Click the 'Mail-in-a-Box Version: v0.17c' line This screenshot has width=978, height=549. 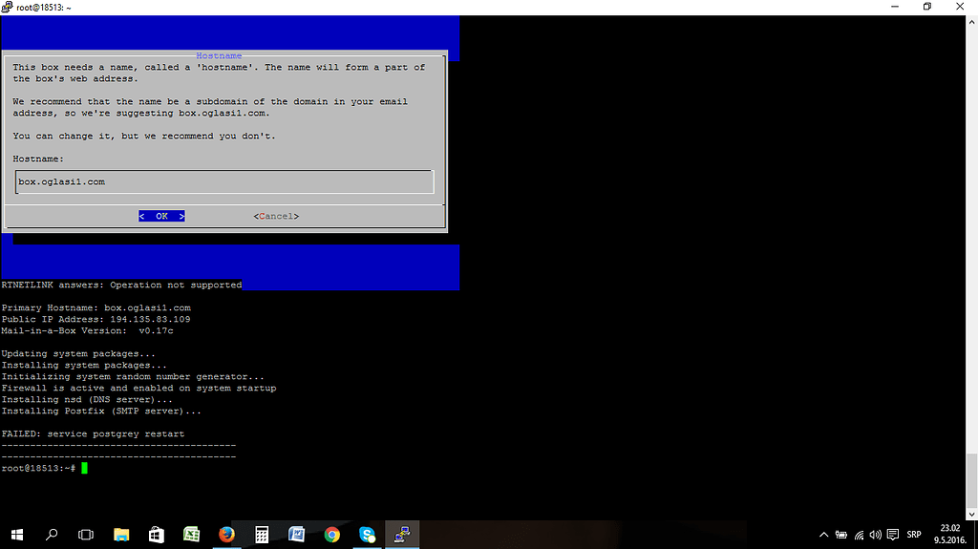pyautogui.click(x=87, y=330)
